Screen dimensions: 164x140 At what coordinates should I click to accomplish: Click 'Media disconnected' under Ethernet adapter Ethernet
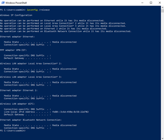pos(64,42)
